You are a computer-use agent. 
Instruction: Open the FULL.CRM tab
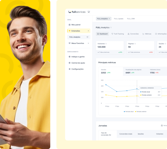pyautogui.click(x=131, y=19)
